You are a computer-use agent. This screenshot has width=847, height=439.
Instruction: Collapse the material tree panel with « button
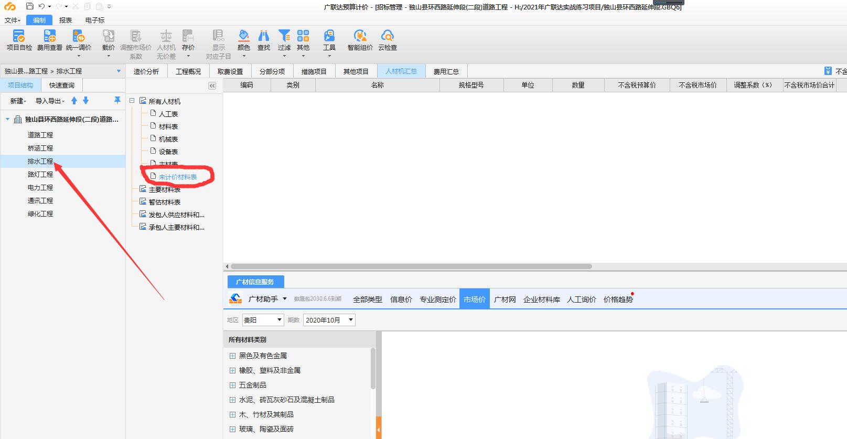coord(212,86)
